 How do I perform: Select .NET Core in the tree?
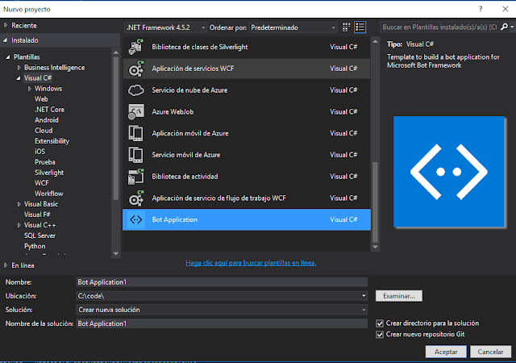click(50, 110)
